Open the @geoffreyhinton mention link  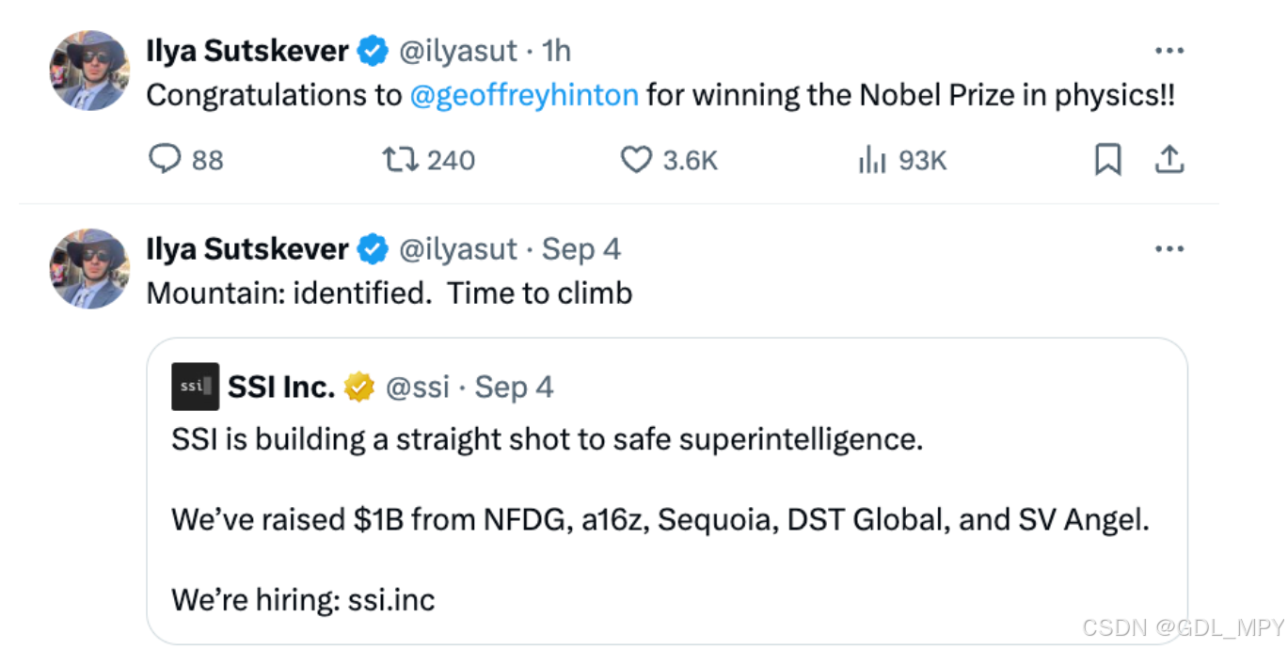coord(524,95)
